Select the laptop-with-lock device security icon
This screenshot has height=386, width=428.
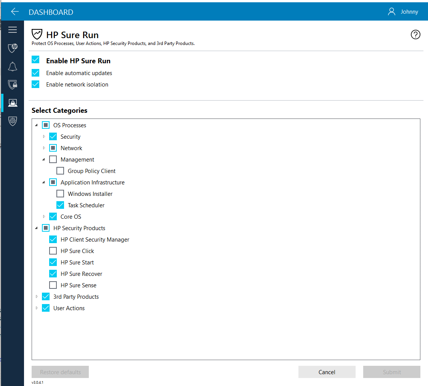coord(13,103)
